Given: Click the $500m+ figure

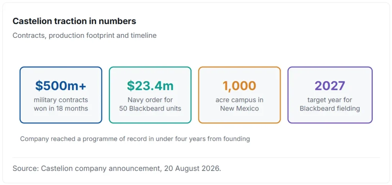Looking at the screenshot, I should click(x=61, y=86).
